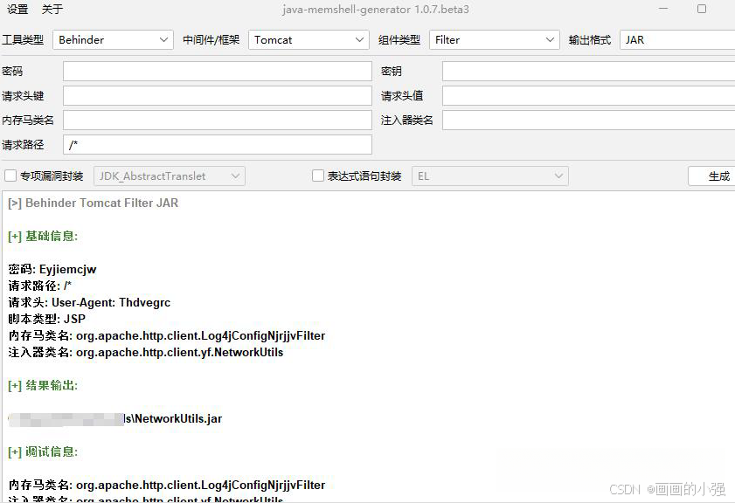The image size is (735, 503).
Task: Click the Behinder Tomcat Filter JAR header line
Action: click(94, 203)
